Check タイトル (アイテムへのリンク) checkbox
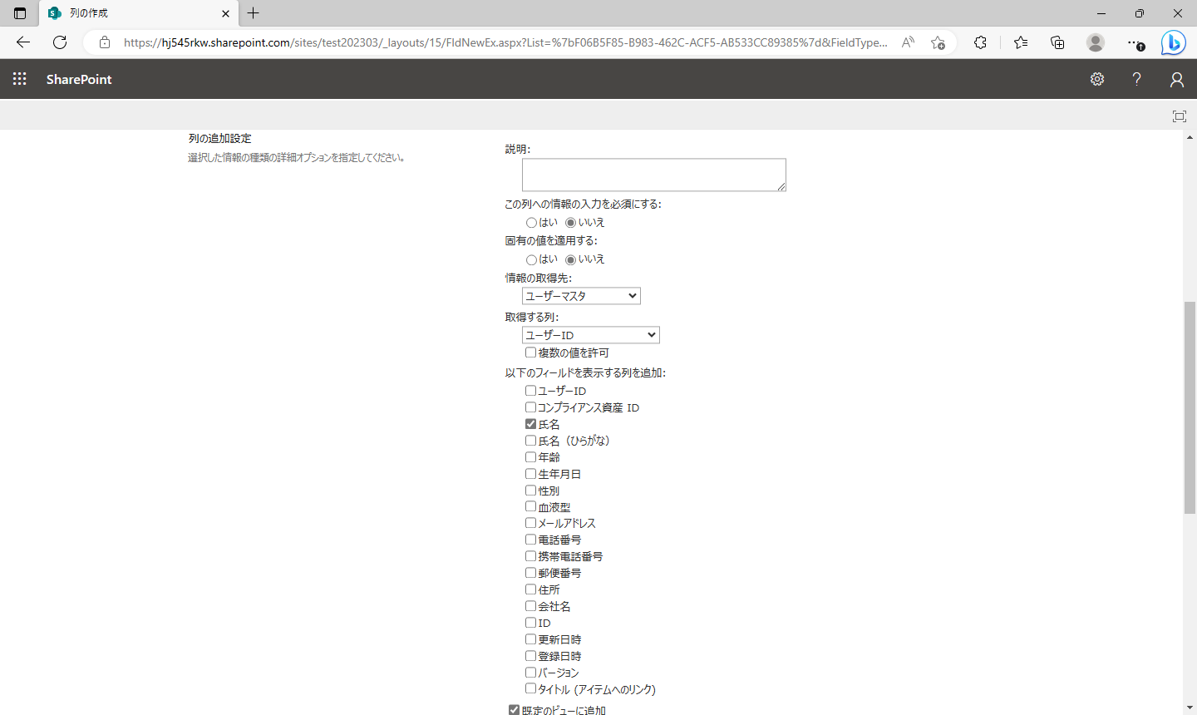The width and height of the screenshot is (1197, 715). coord(530,688)
